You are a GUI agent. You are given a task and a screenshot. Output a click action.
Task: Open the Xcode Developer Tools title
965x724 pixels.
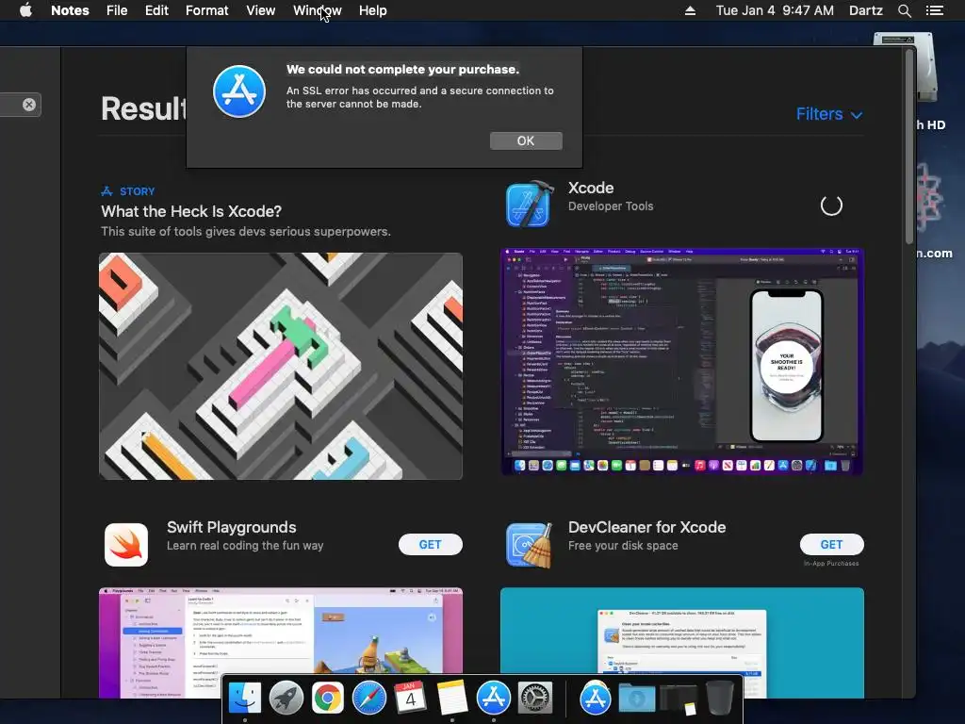(x=591, y=188)
